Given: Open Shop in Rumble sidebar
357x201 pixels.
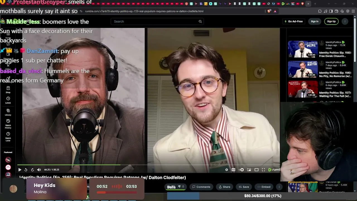Looking at the screenshot, I should (x=8, y=90).
